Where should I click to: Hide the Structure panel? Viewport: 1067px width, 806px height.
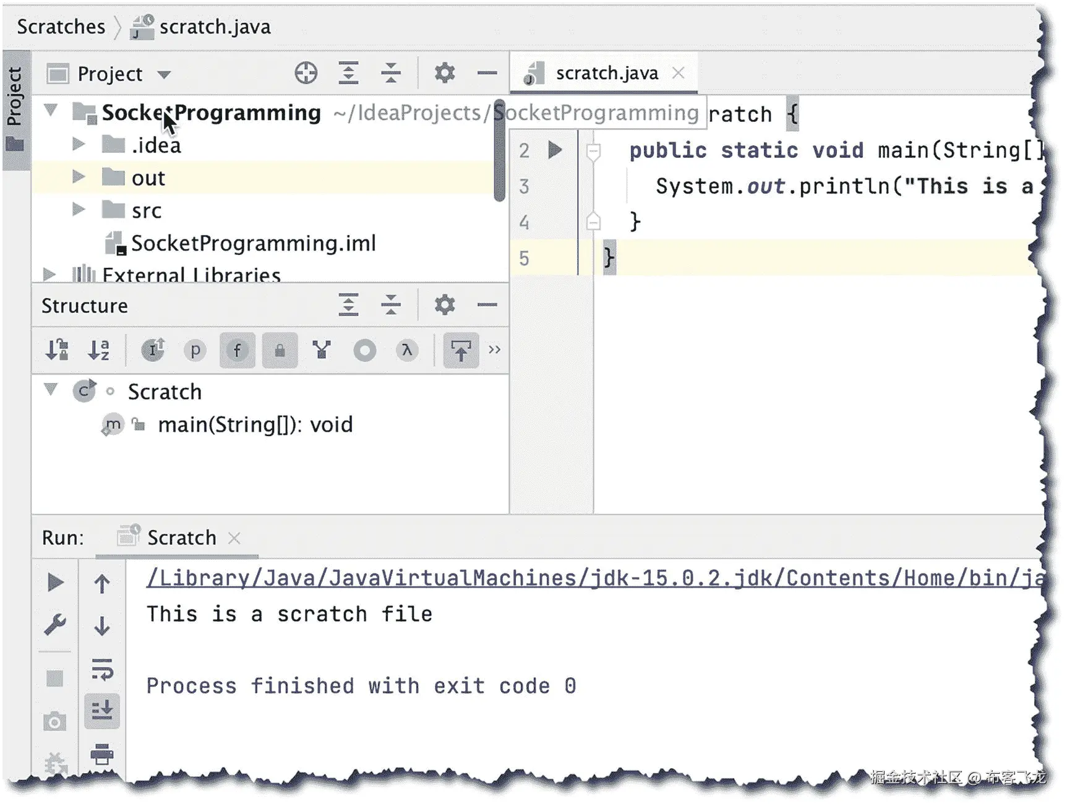487,305
